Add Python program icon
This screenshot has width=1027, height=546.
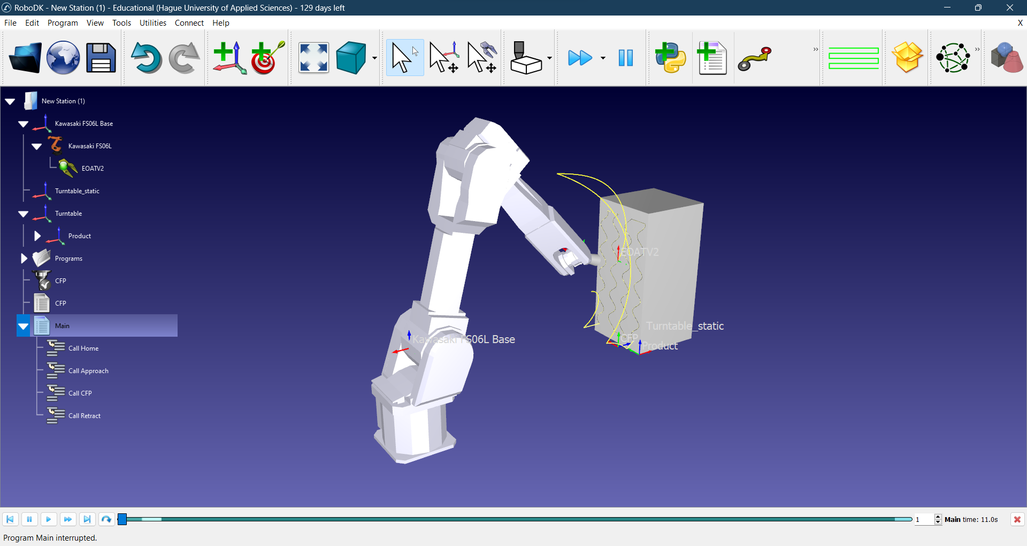pos(671,58)
